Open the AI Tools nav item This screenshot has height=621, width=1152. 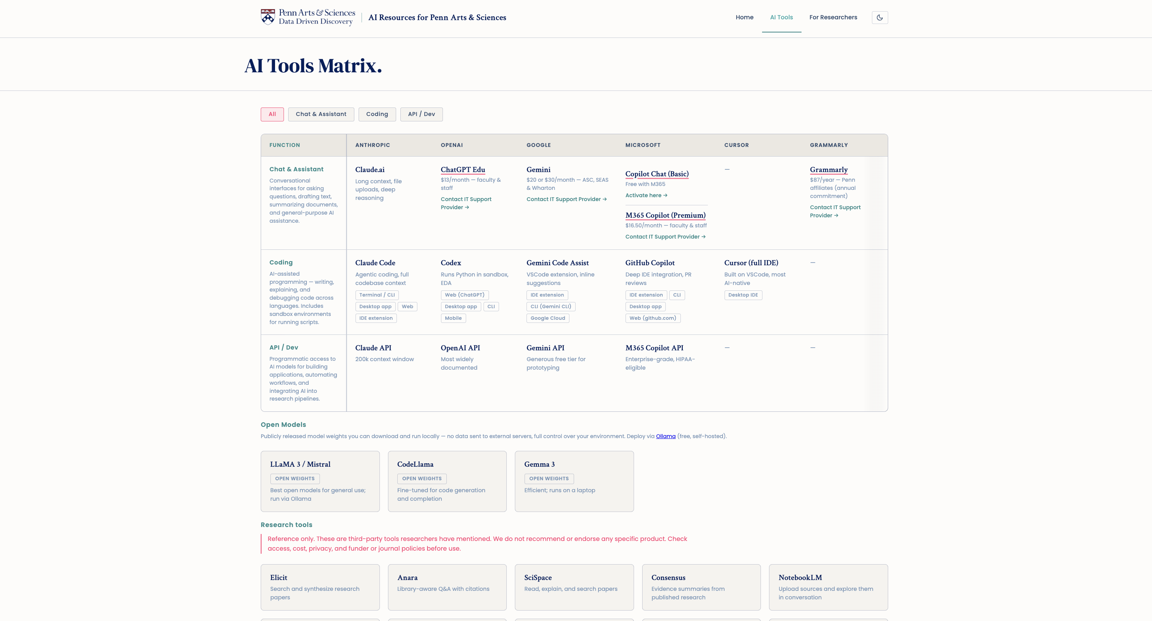tap(781, 17)
